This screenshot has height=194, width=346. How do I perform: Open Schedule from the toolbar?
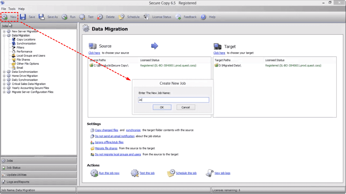point(121,17)
